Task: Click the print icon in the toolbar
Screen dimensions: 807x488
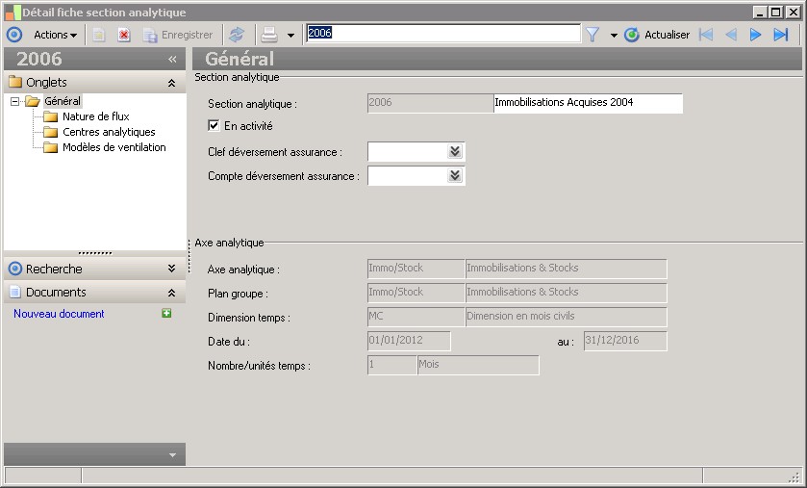Action: (x=270, y=35)
